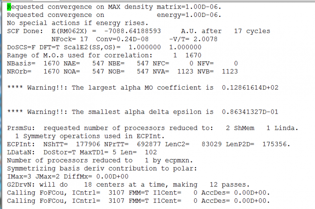The height and width of the screenshot is (209, 315).
Task: Click the 'NBasis=' label
Action: tap(21, 63)
